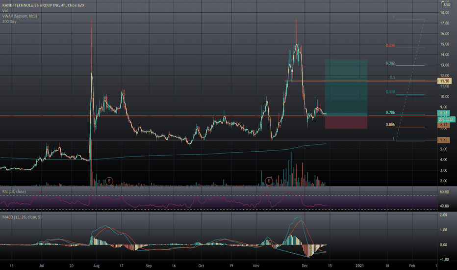Viewport: 457px width, 270px height.
Task: Select the 0.236 Fibonacci level label
Action: click(x=390, y=46)
